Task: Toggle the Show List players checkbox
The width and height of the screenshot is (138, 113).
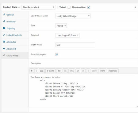Action: pos(57,54)
